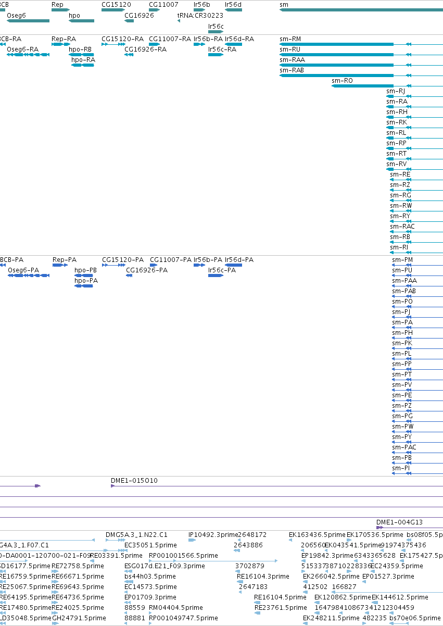Click the bs44h03.5prime EST label
The width and height of the screenshot is (443, 626).
pos(150,577)
